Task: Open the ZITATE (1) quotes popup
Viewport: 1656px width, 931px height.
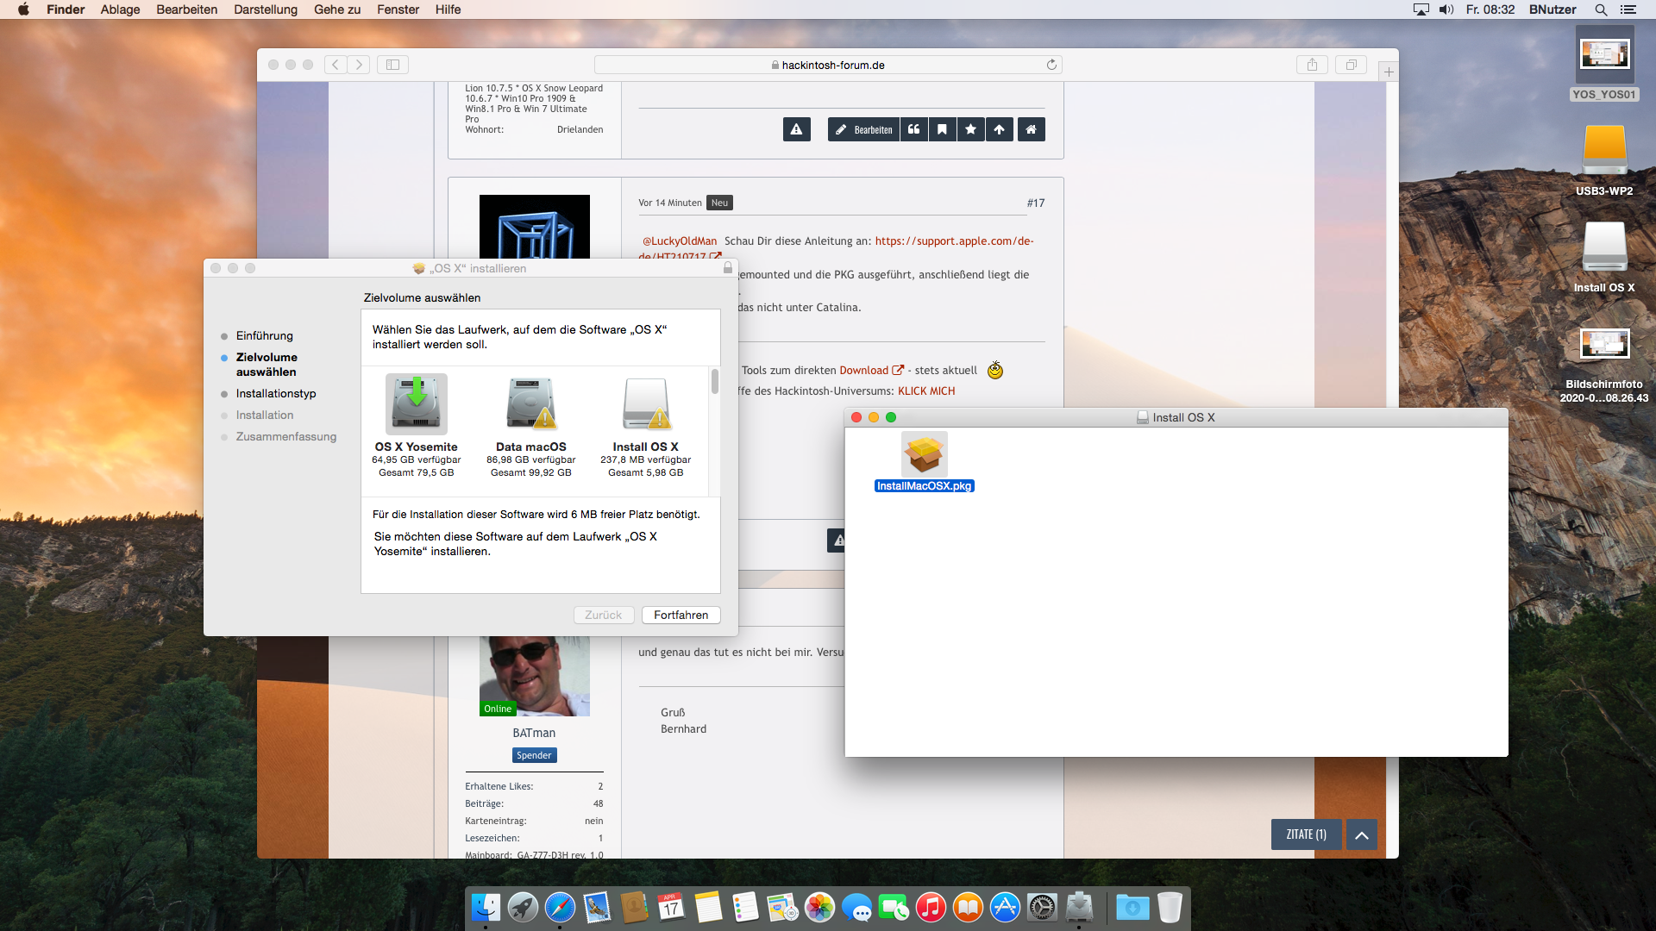Action: tap(1306, 834)
